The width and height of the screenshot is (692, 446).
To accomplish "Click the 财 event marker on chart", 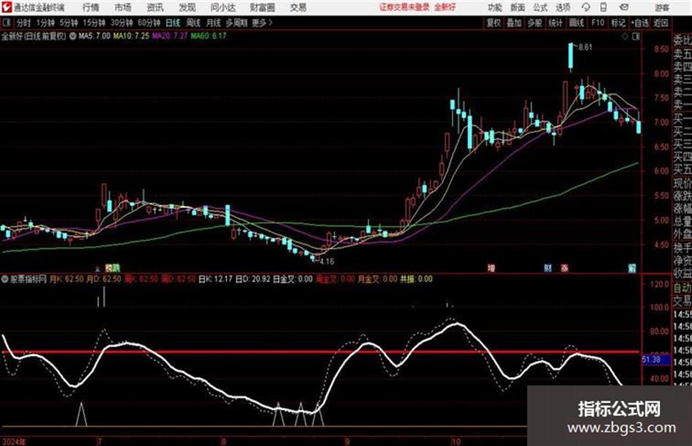I will tap(547, 268).
